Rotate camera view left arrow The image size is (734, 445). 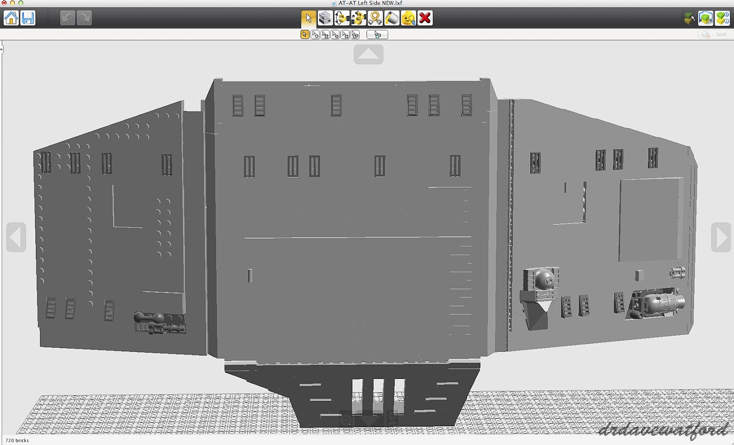coord(16,237)
